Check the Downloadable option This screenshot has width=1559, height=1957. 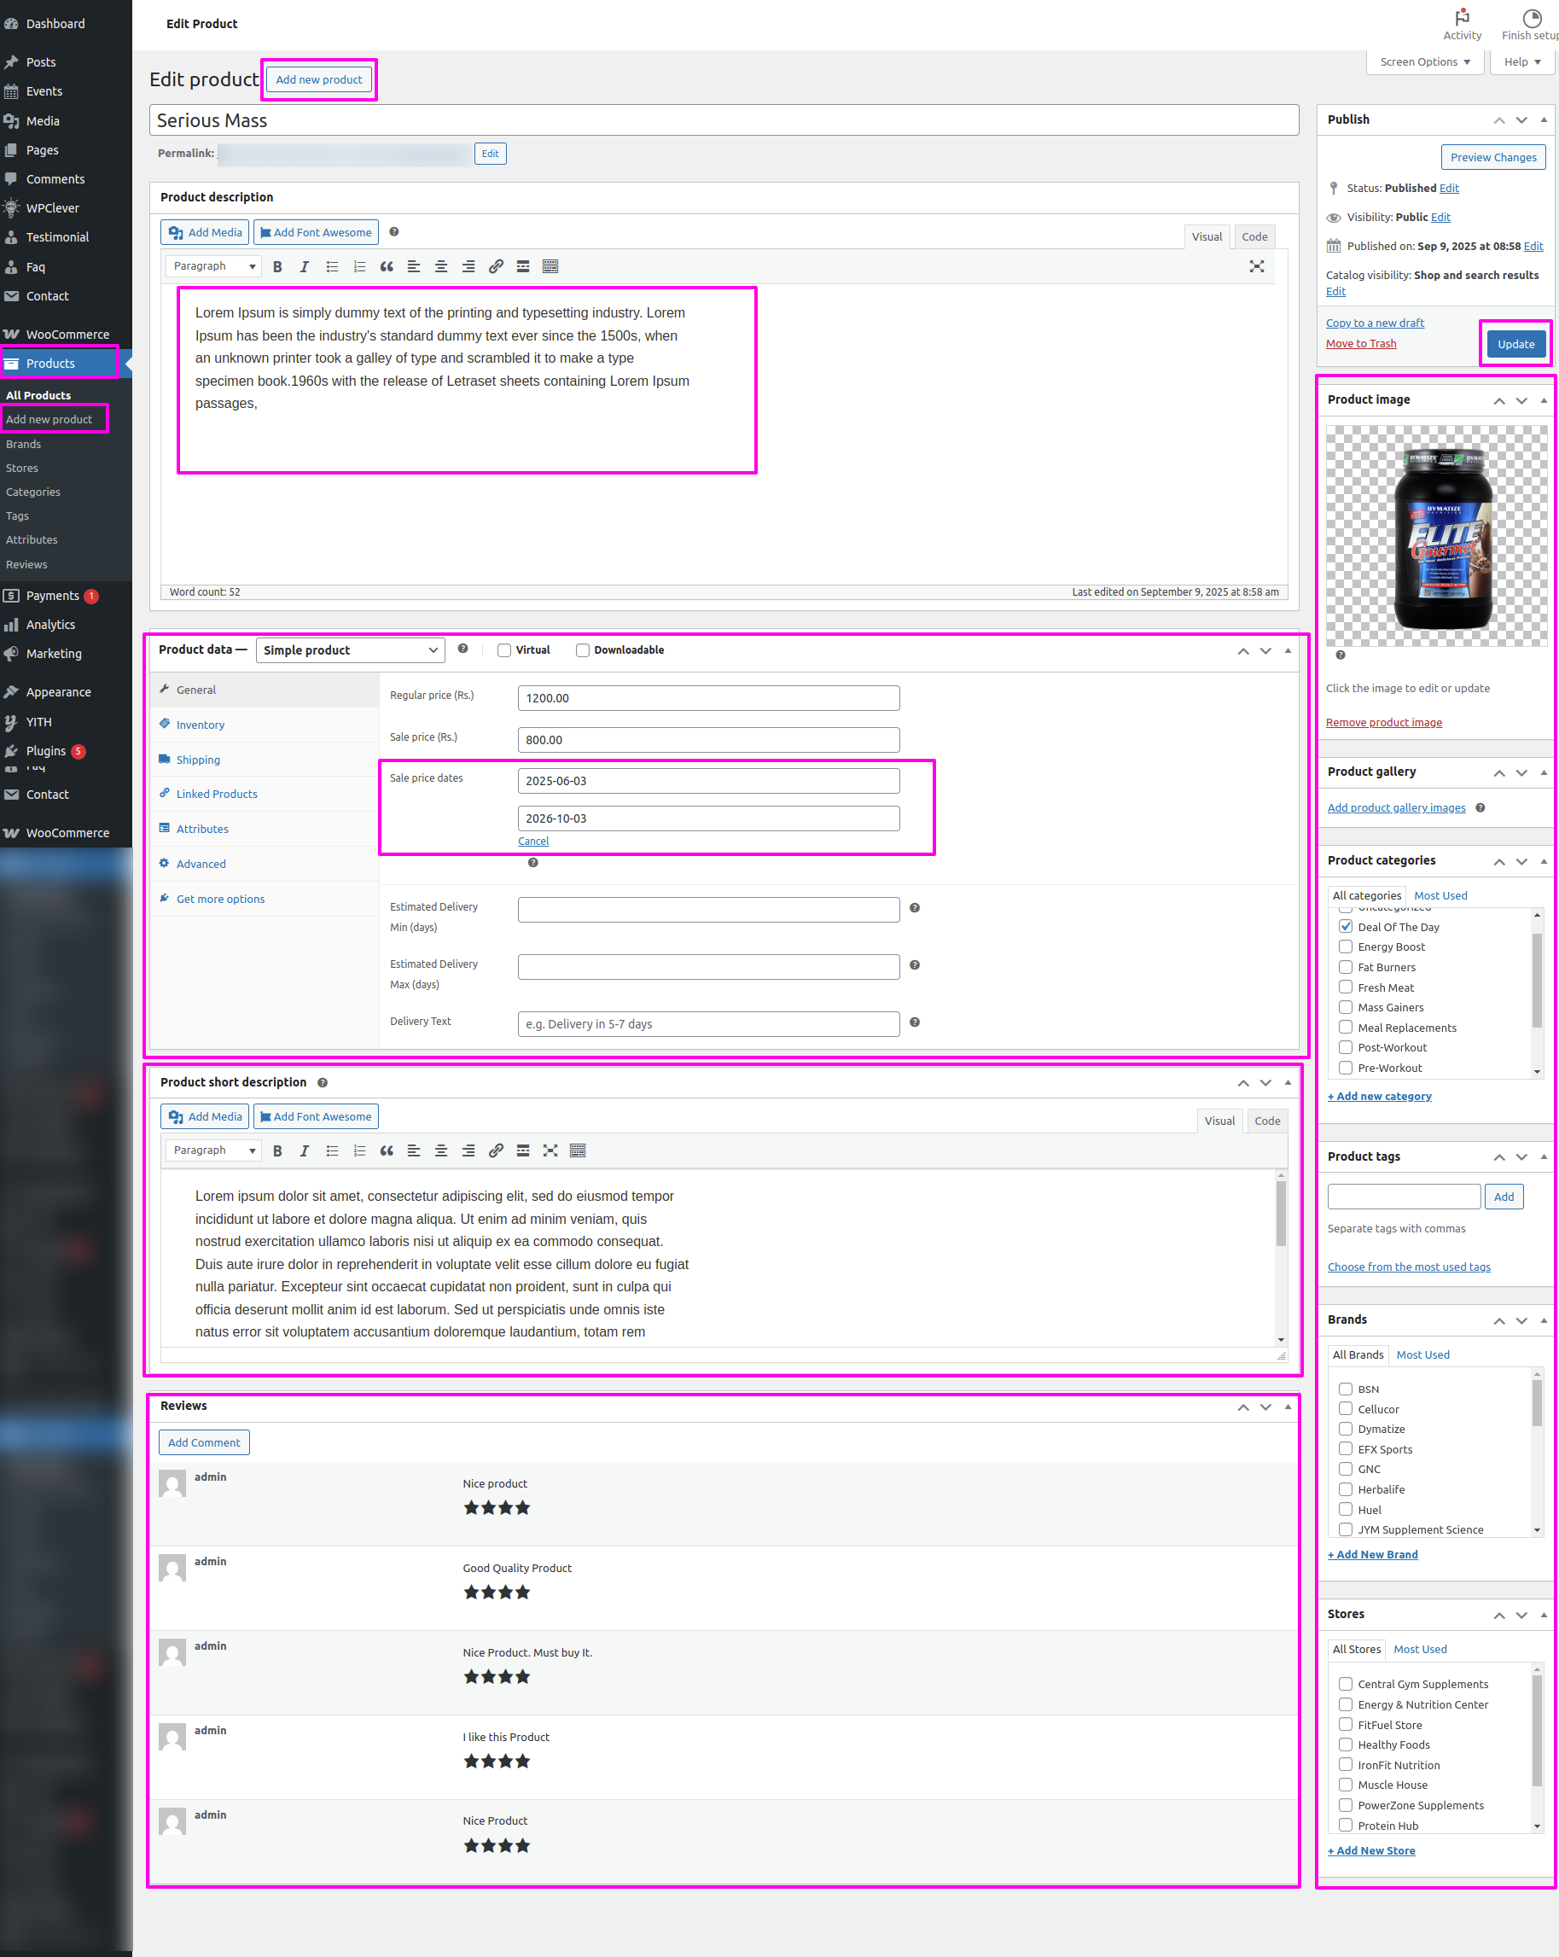[x=583, y=651]
